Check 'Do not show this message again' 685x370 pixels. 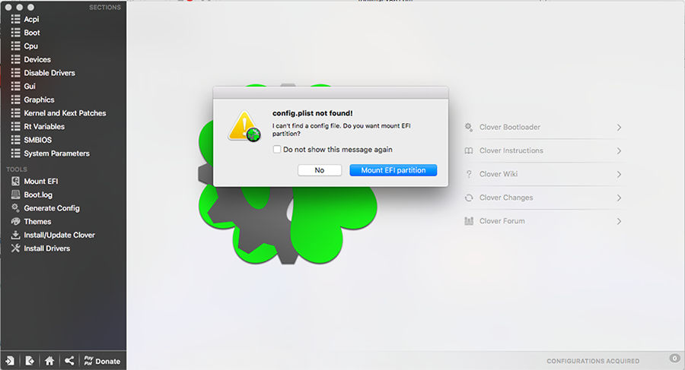point(277,149)
